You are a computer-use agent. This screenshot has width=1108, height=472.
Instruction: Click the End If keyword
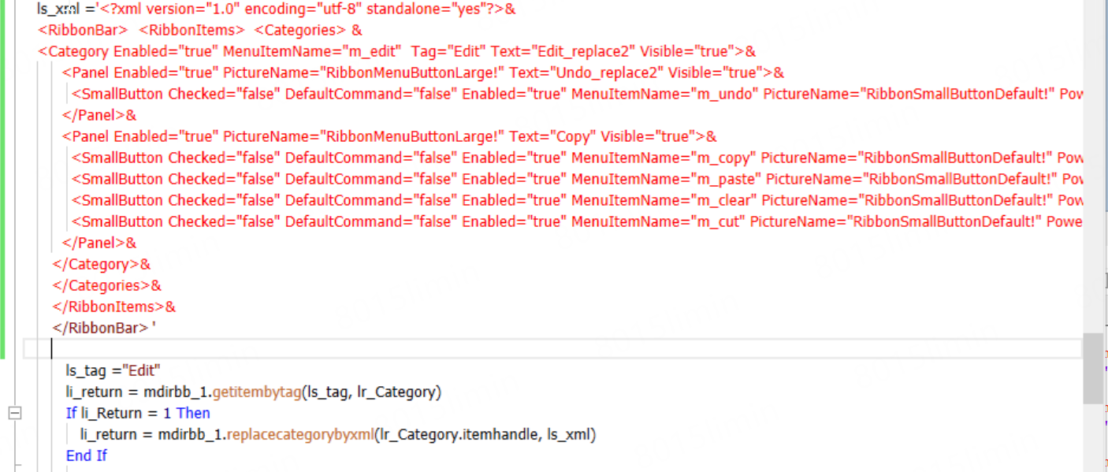[x=86, y=455]
